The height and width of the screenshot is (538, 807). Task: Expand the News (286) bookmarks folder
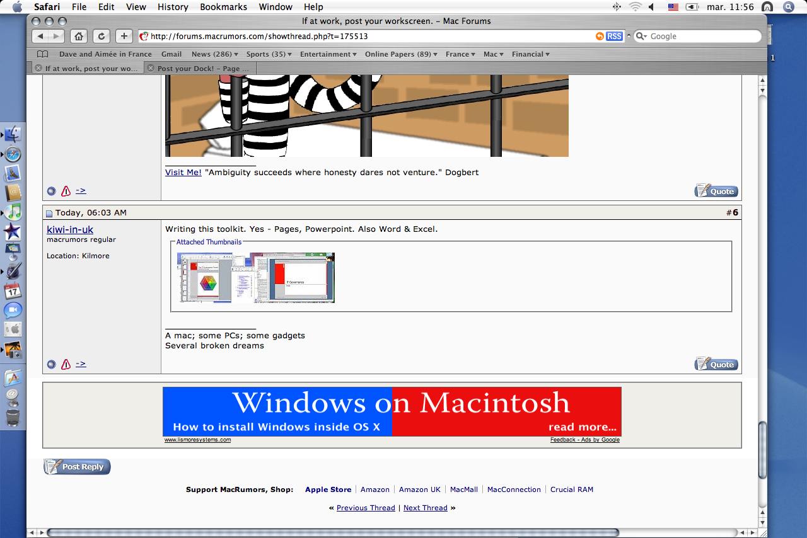pyautogui.click(x=214, y=54)
